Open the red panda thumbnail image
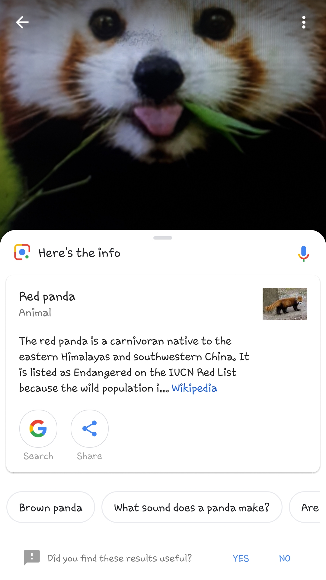The image size is (326, 580). (x=285, y=304)
